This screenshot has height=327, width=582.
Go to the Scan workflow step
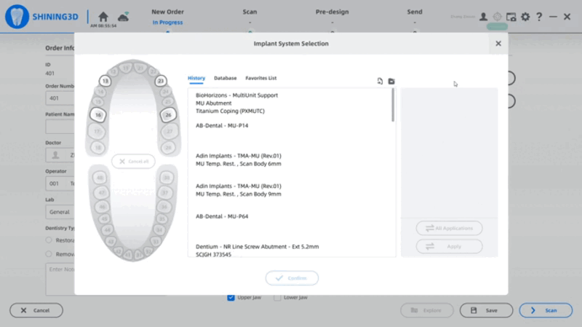click(x=250, y=12)
